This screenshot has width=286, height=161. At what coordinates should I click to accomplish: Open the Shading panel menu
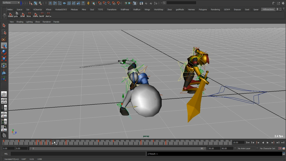[20, 22]
